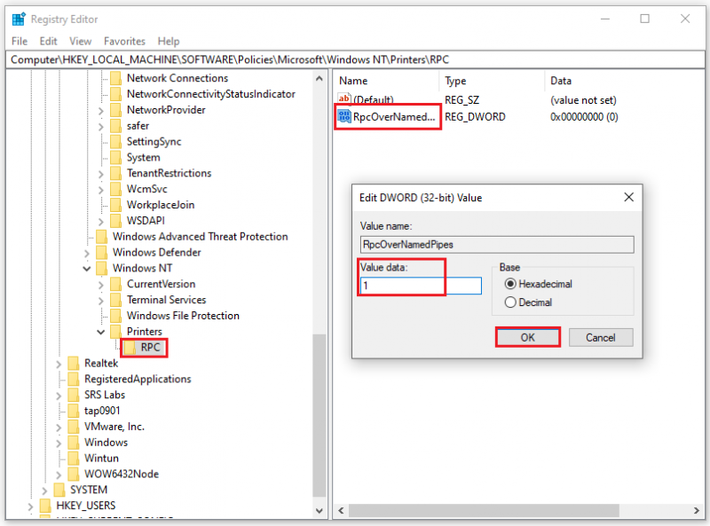The height and width of the screenshot is (526, 710).
Task: Click the tree pane scroll up arrow
Action: (319, 78)
